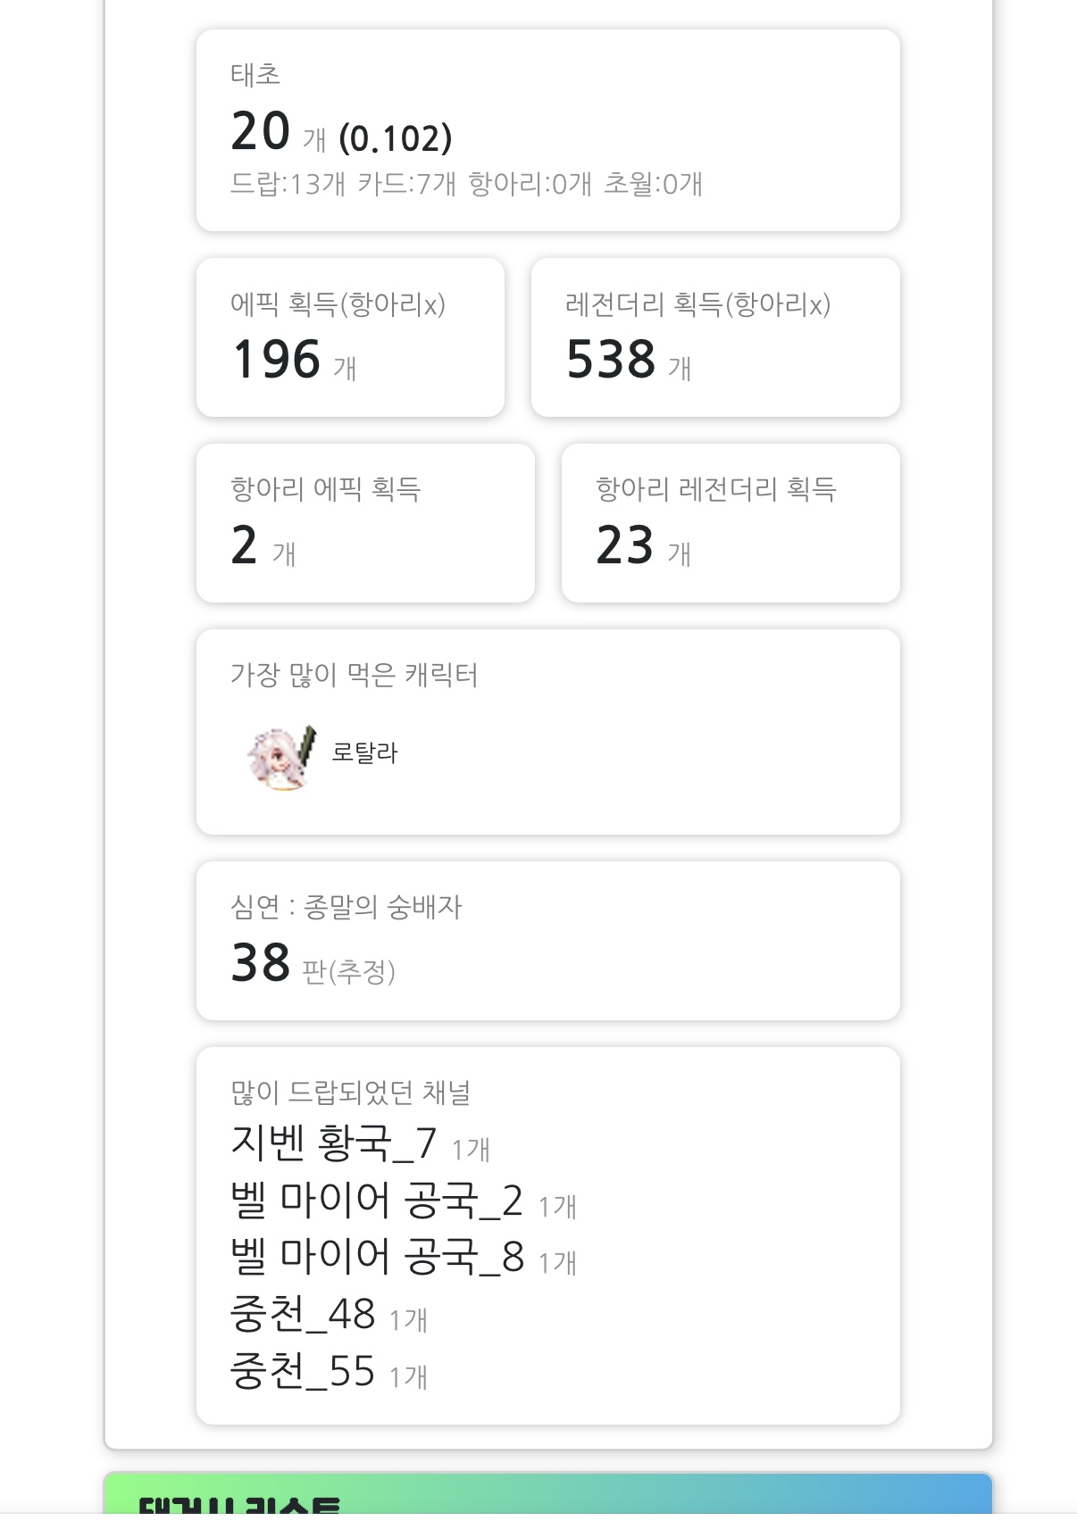This screenshot has width=1077, height=1521.
Task: Select the character name 로탈라
Action: point(364,752)
